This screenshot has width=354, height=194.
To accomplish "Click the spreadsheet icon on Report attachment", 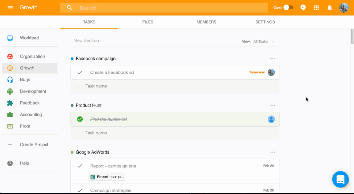I will 92,177.
